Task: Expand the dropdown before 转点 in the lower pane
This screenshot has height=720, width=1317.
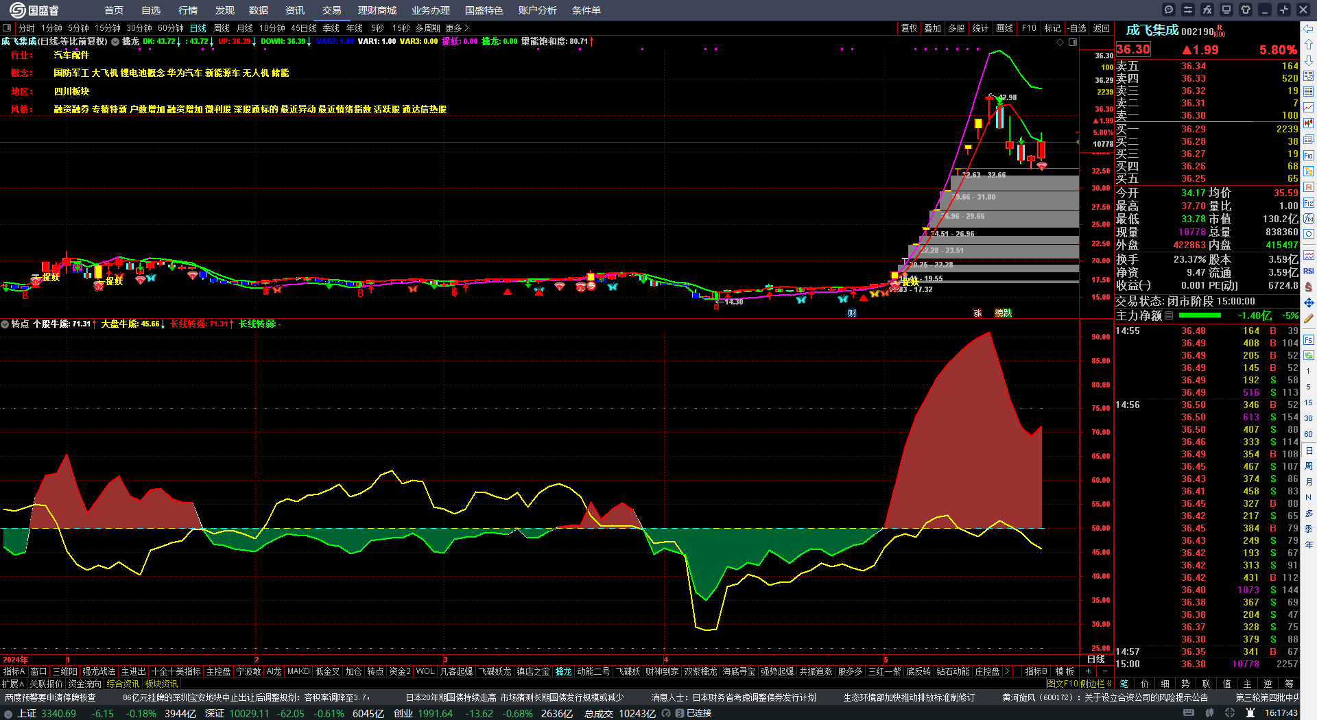Action: coord(5,324)
